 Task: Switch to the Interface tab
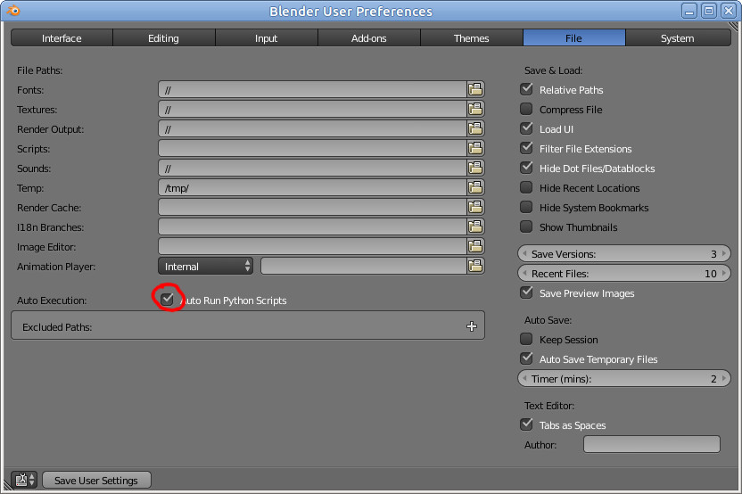(62, 37)
